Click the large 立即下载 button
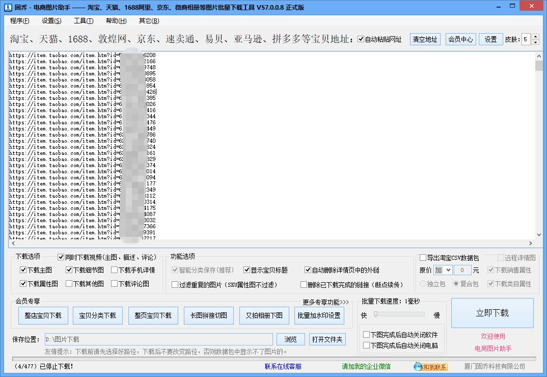 click(492, 313)
